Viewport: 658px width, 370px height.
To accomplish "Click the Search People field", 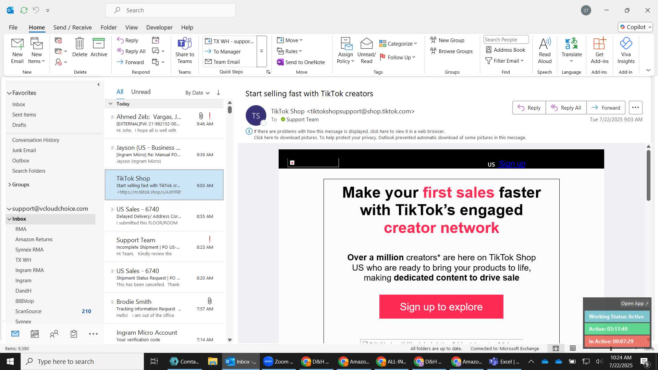I will [x=506, y=40].
